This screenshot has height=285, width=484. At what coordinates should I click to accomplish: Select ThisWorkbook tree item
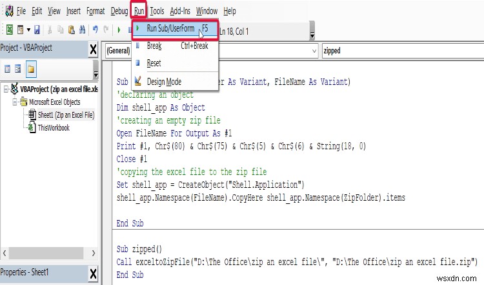coord(54,128)
